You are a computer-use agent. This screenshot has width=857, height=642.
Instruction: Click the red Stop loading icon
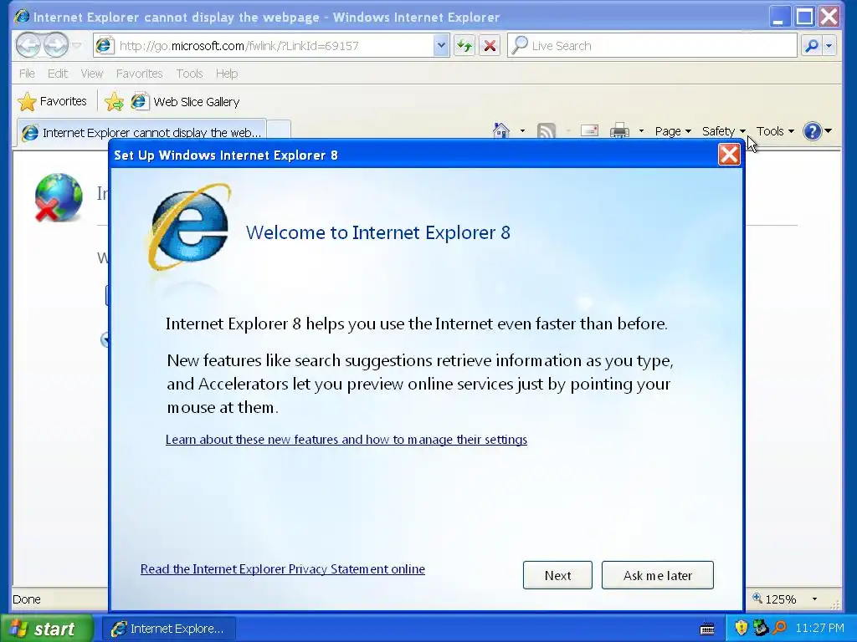(490, 46)
